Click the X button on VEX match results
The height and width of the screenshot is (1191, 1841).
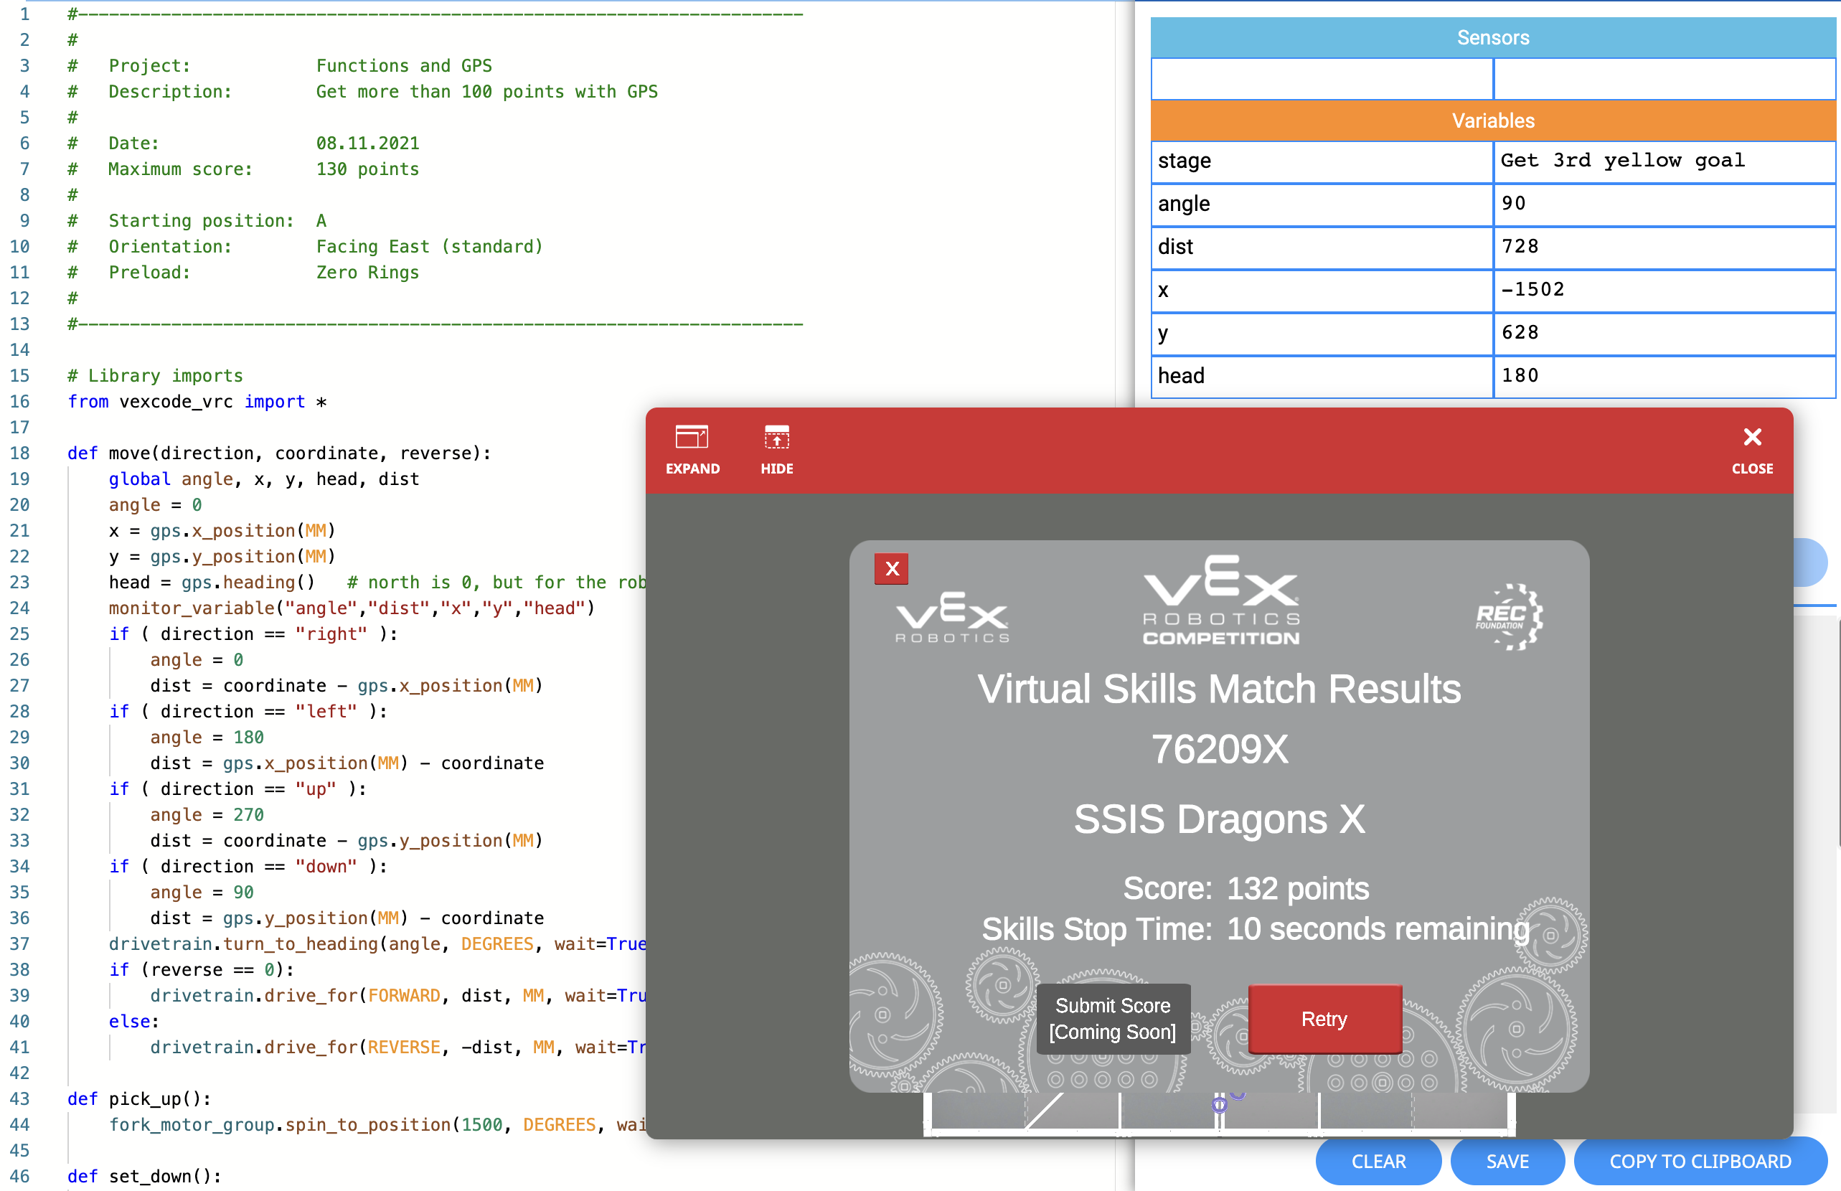click(x=893, y=570)
